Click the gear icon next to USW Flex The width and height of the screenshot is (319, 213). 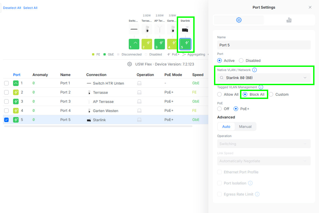point(130,64)
